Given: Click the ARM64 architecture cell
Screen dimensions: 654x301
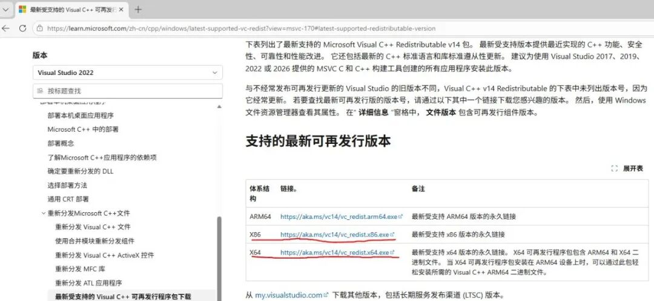Looking at the screenshot, I should (260, 216).
